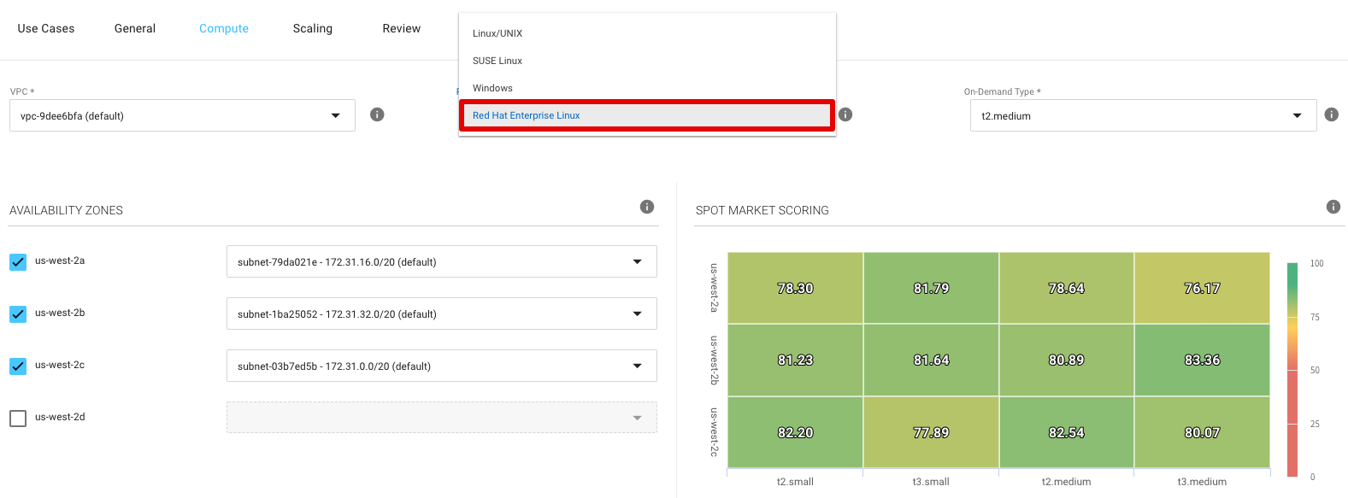Click the 83.36 heatmap cell

pos(1202,360)
